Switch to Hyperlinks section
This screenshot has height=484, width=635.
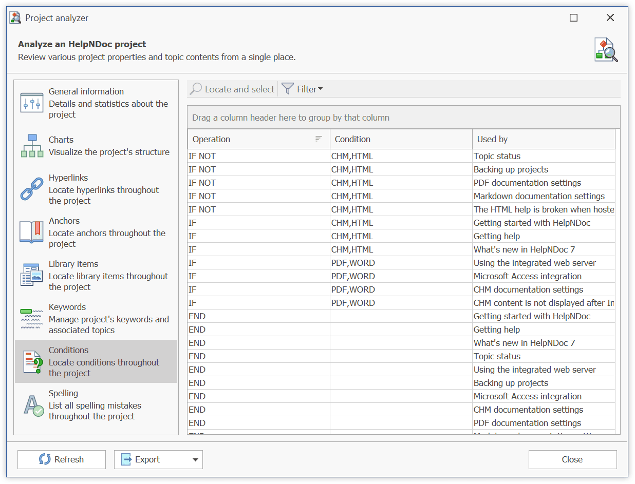click(x=96, y=189)
